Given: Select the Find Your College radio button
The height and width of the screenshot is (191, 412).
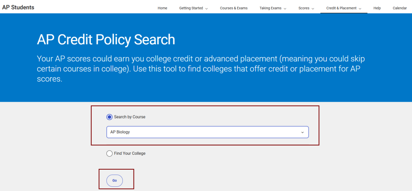Looking at the screenshot, I should point(109,153).
